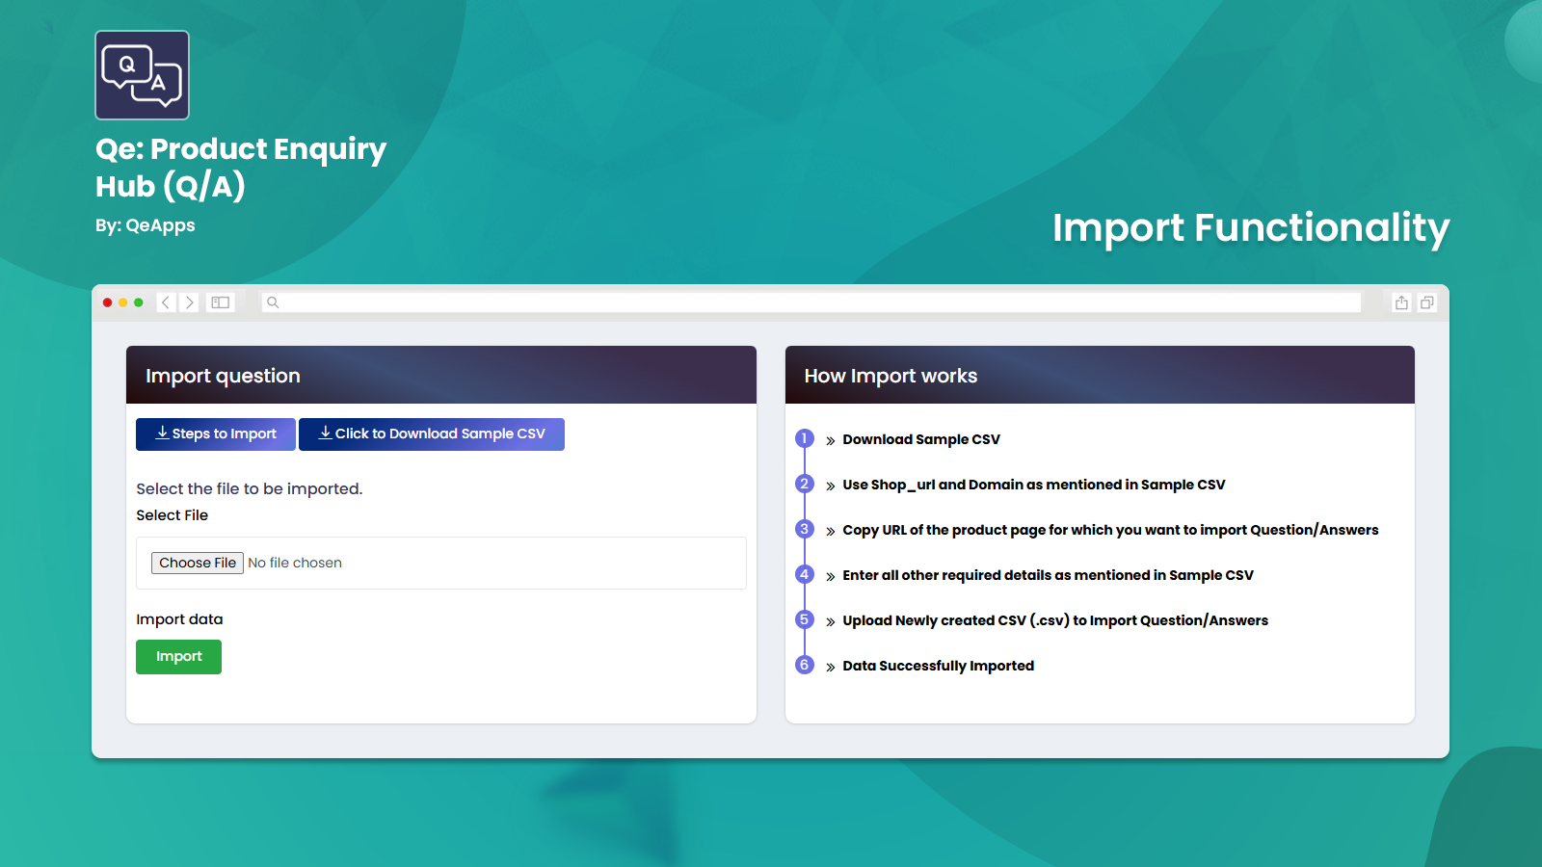The width and height of the screenshot is (1542, 867).
Task: Go back with browser back arrow
Action: (x=166, y=302)
